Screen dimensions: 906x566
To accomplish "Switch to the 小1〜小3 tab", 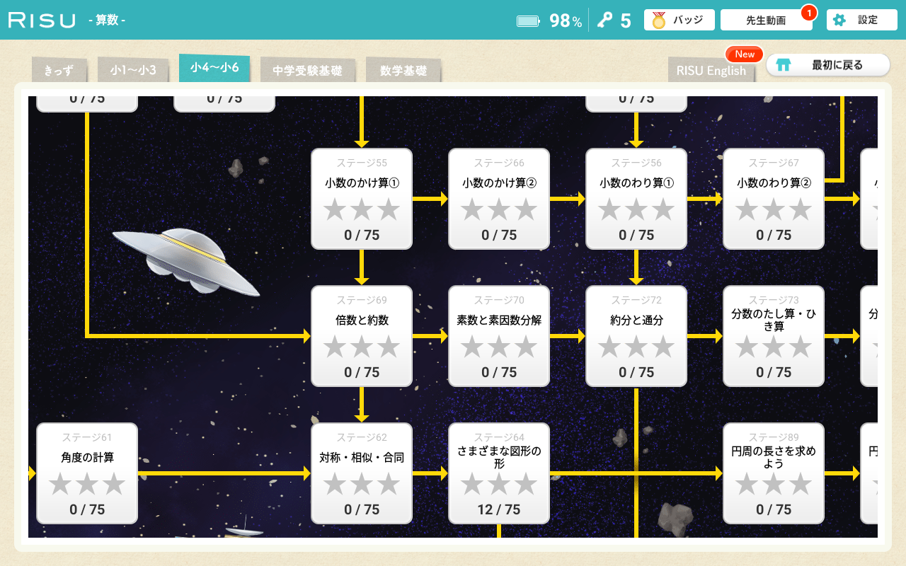I will click(x=132, y=70).
